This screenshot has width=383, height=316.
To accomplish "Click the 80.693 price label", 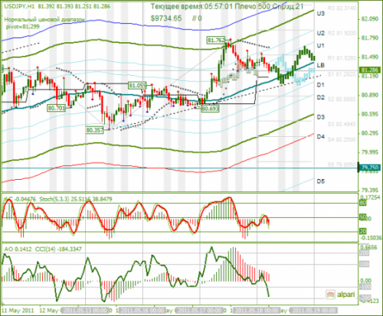I will [210, 109].
